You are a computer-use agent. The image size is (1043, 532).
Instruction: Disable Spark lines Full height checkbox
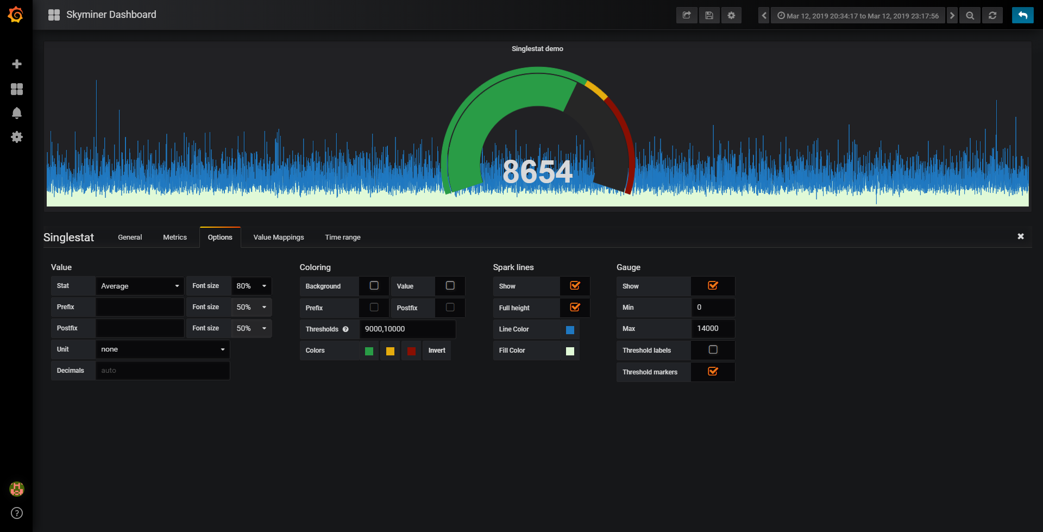pyautogui.click(x=575, y=308)
